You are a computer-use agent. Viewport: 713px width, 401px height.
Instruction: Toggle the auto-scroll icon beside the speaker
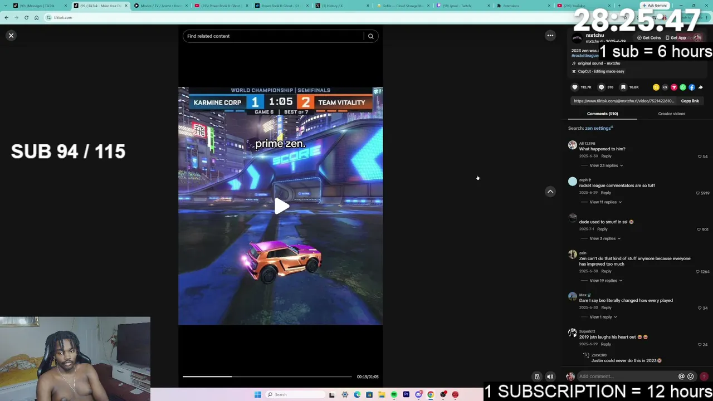point(537,376)
